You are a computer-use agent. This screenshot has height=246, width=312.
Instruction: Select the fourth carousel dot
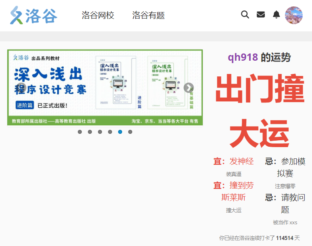pos(110,132)
